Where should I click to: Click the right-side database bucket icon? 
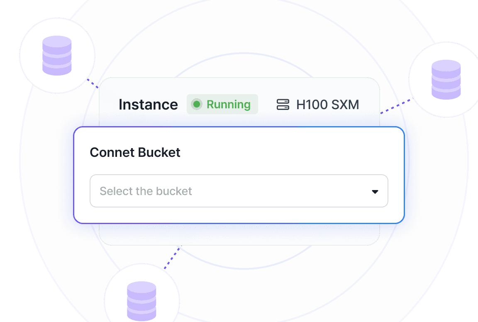tap(446, 80)
